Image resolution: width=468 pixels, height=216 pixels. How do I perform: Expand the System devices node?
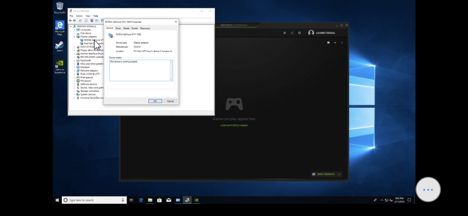click(x=74, y=94)
